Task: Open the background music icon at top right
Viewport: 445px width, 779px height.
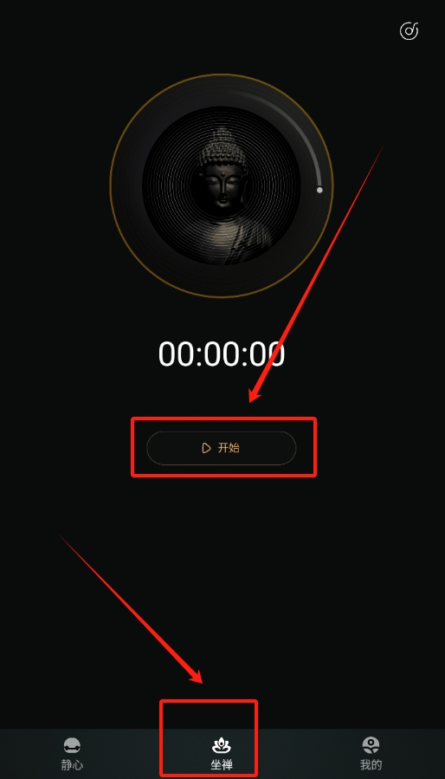Action: point(409,31)
